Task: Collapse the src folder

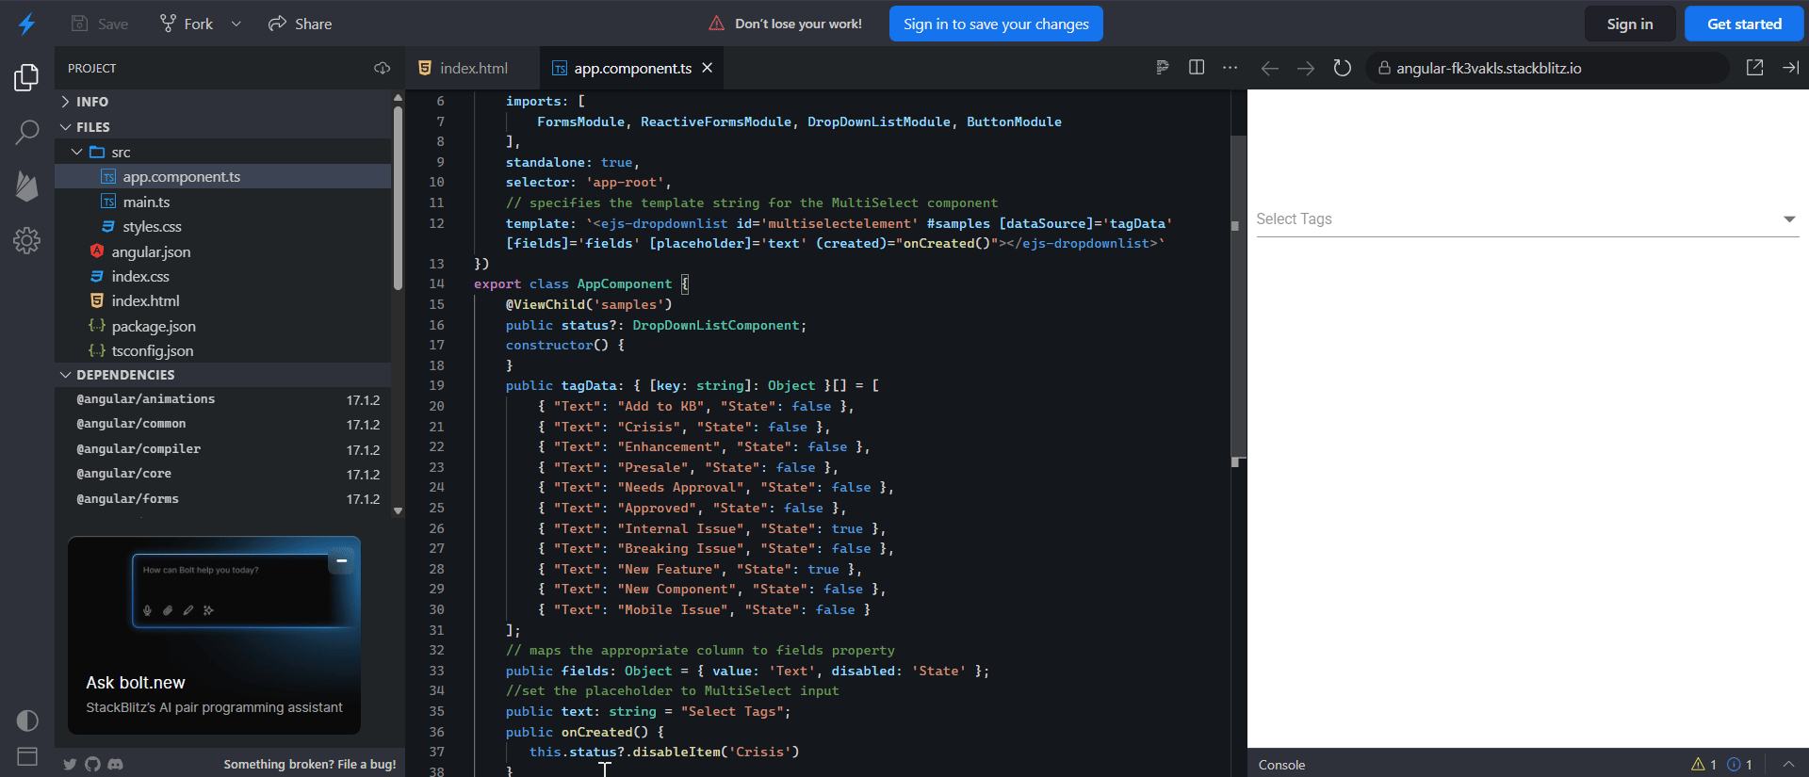Action: (x=77, y=152)
